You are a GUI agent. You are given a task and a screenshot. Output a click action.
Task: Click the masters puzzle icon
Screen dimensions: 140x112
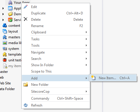[x=5, y=37]
